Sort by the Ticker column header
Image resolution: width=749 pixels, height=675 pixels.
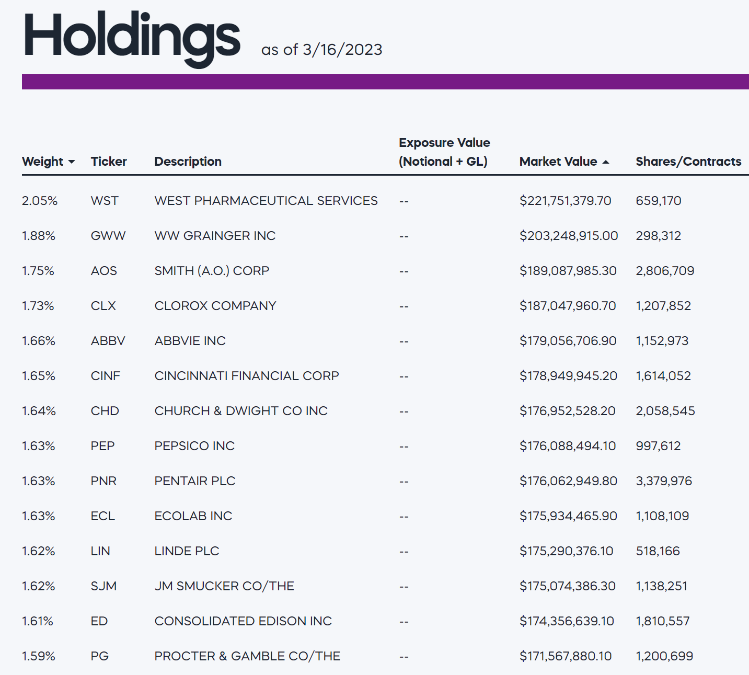109,162
